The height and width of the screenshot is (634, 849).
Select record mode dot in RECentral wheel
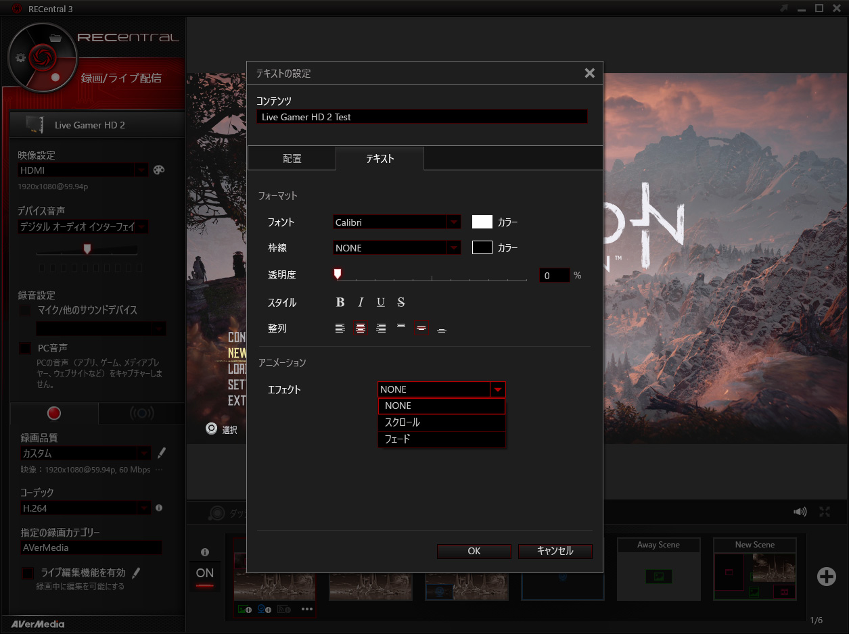click(x=55, y=77)
